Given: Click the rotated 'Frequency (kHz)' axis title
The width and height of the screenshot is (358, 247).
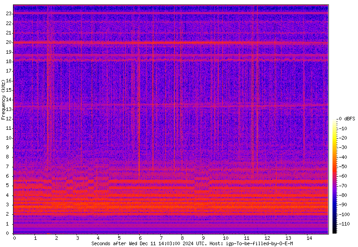Looking at the screenshot, I should pos(3,100).
